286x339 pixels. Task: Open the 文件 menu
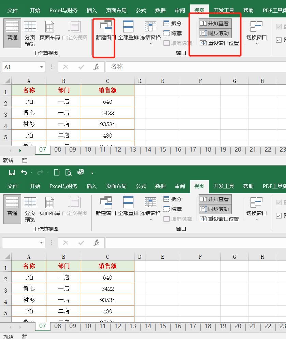tap(13, 10)
